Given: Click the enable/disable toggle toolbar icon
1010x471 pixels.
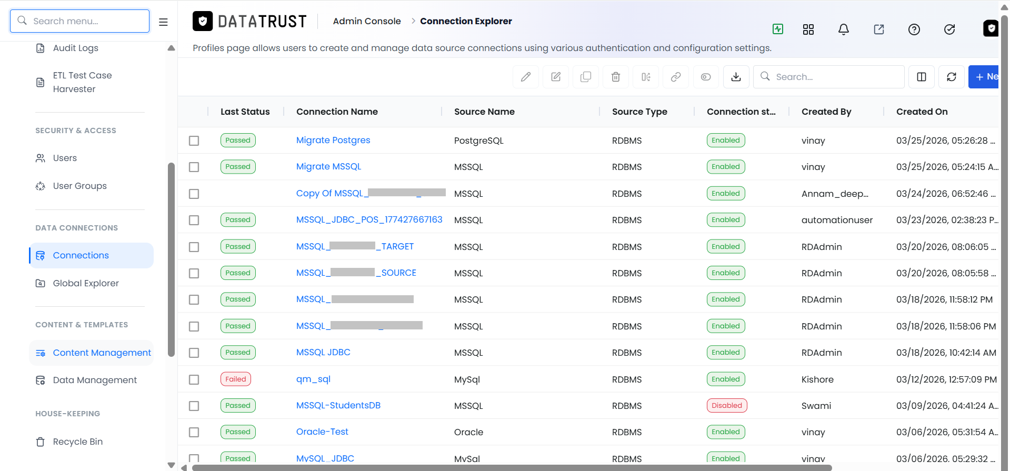Looking at the screenshot, I should (x=706, y=77).
